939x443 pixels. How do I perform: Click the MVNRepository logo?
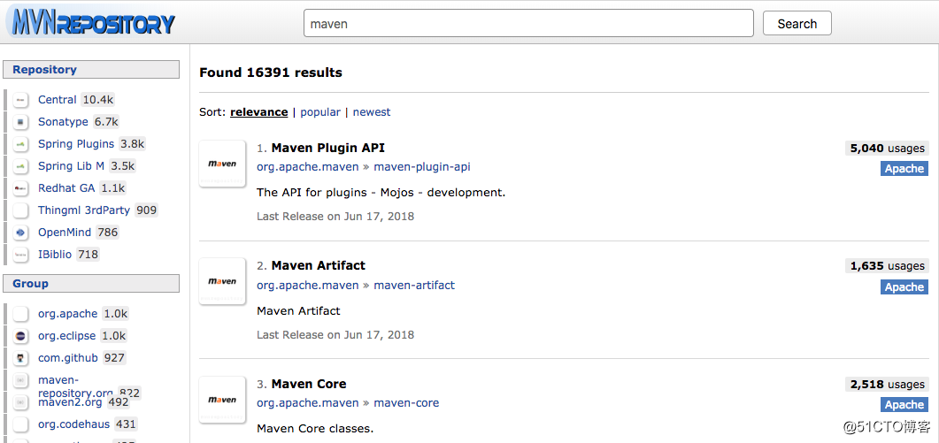(92, 21)
